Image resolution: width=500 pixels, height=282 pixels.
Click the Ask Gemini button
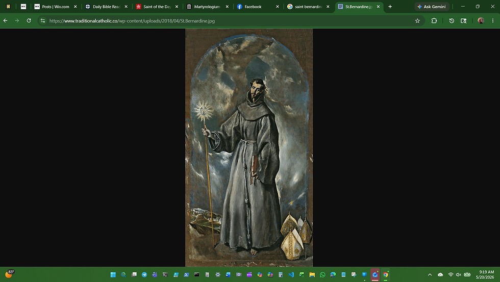pos(432,6)
